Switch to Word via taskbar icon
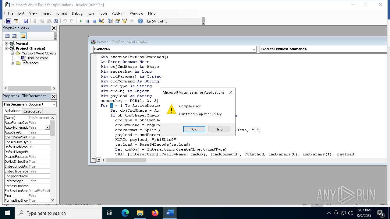Screen dimensions: 390x219 click(170, 213)
